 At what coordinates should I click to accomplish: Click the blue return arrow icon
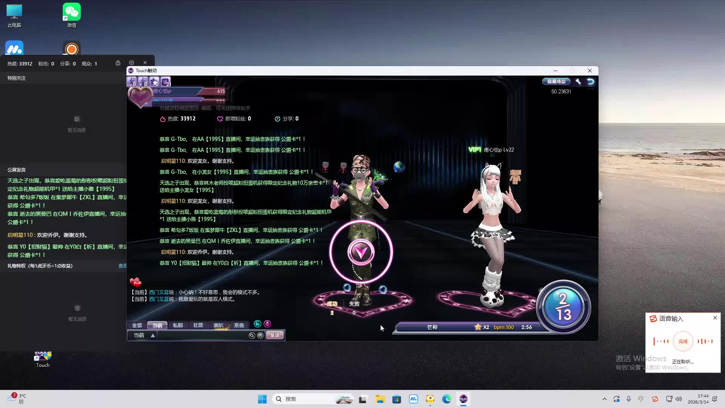591,82
